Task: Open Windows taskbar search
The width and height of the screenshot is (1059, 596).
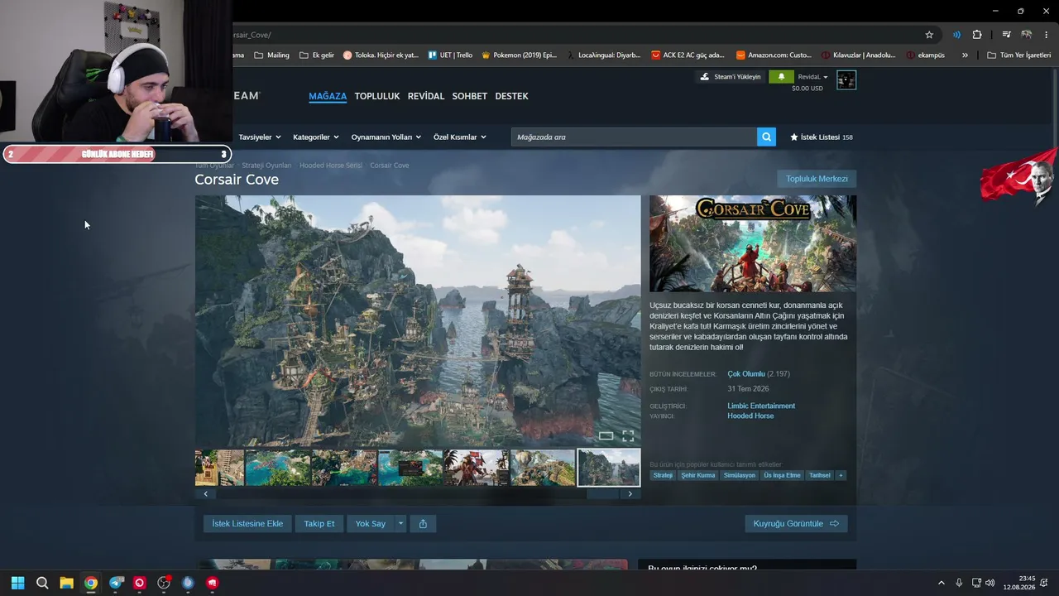Action: pos(42,583)
